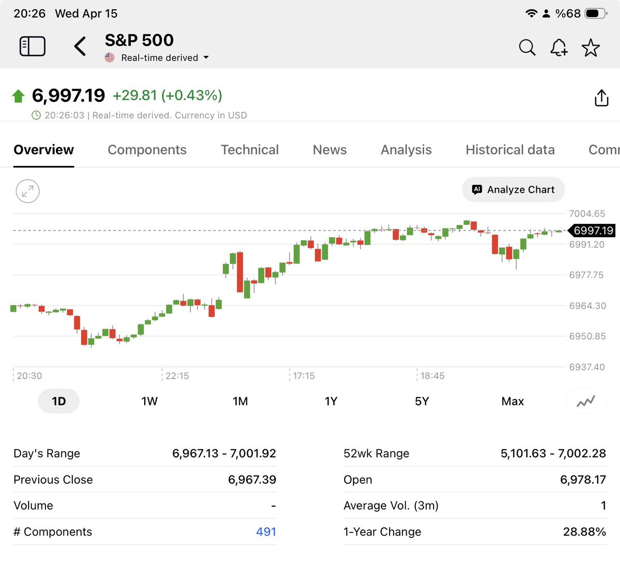
Task: Open the Technical tab
Action: click(x=250, y=150)
